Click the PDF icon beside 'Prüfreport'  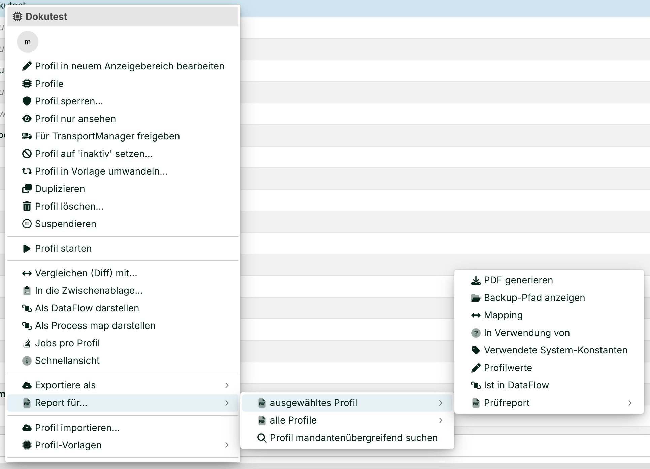(x=476, y=403)
